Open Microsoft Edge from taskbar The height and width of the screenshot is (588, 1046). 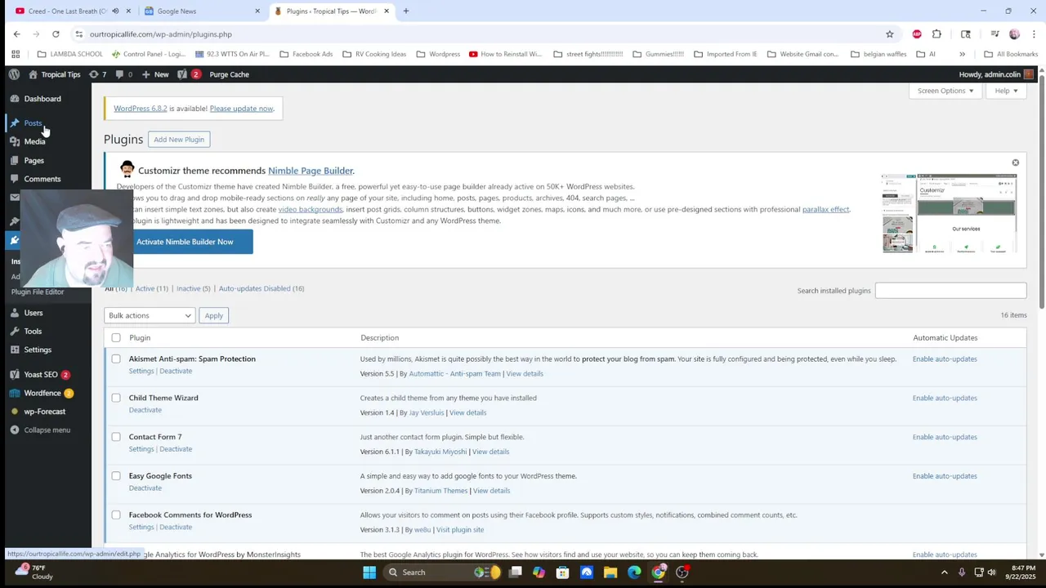pyautogui.click(x=634, y=572)
